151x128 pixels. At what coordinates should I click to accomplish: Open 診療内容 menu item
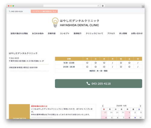tap(52, 33)
